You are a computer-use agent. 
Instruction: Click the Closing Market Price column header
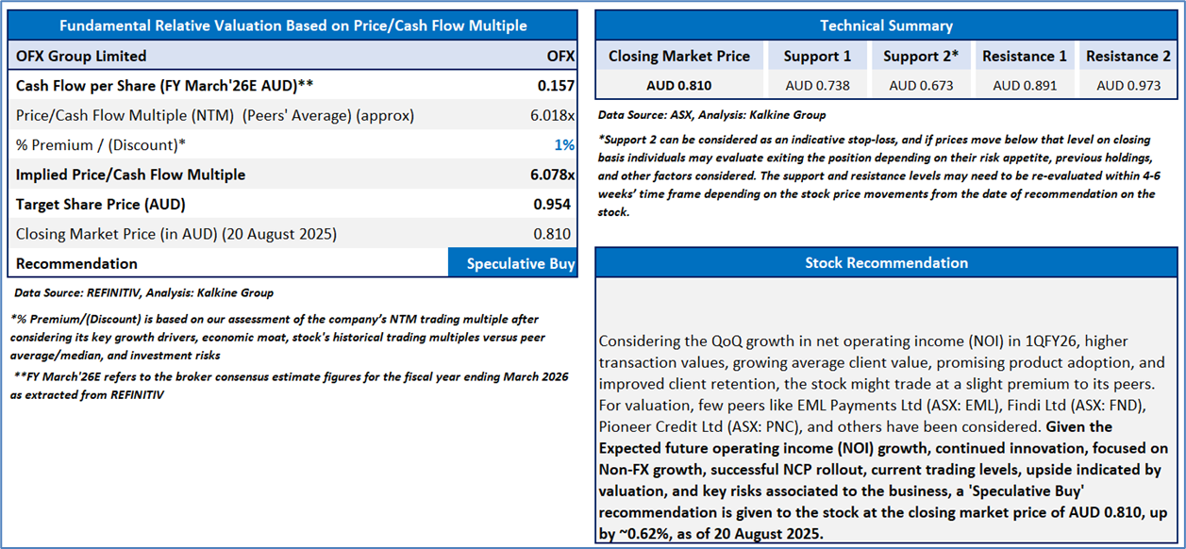click(679, 57)
